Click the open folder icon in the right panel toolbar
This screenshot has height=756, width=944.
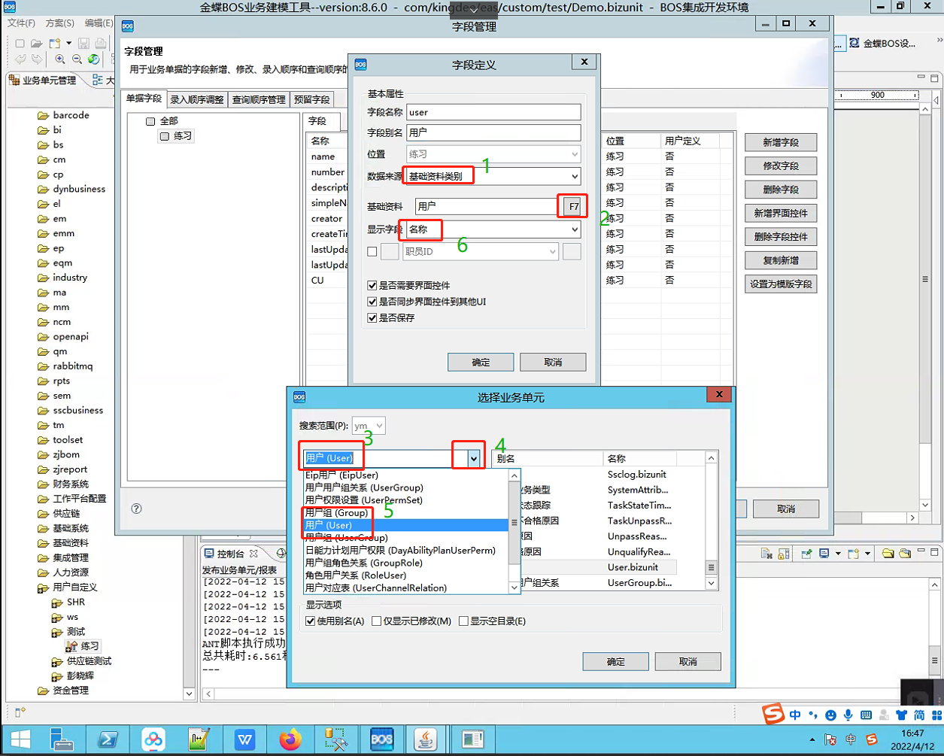(x=888, y=554)
